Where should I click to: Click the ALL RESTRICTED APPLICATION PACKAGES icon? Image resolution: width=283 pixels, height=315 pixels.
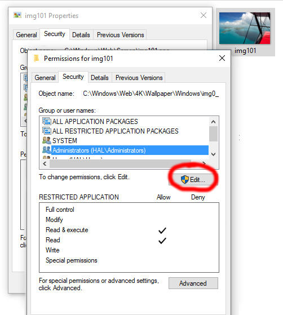tap(47, 131)
